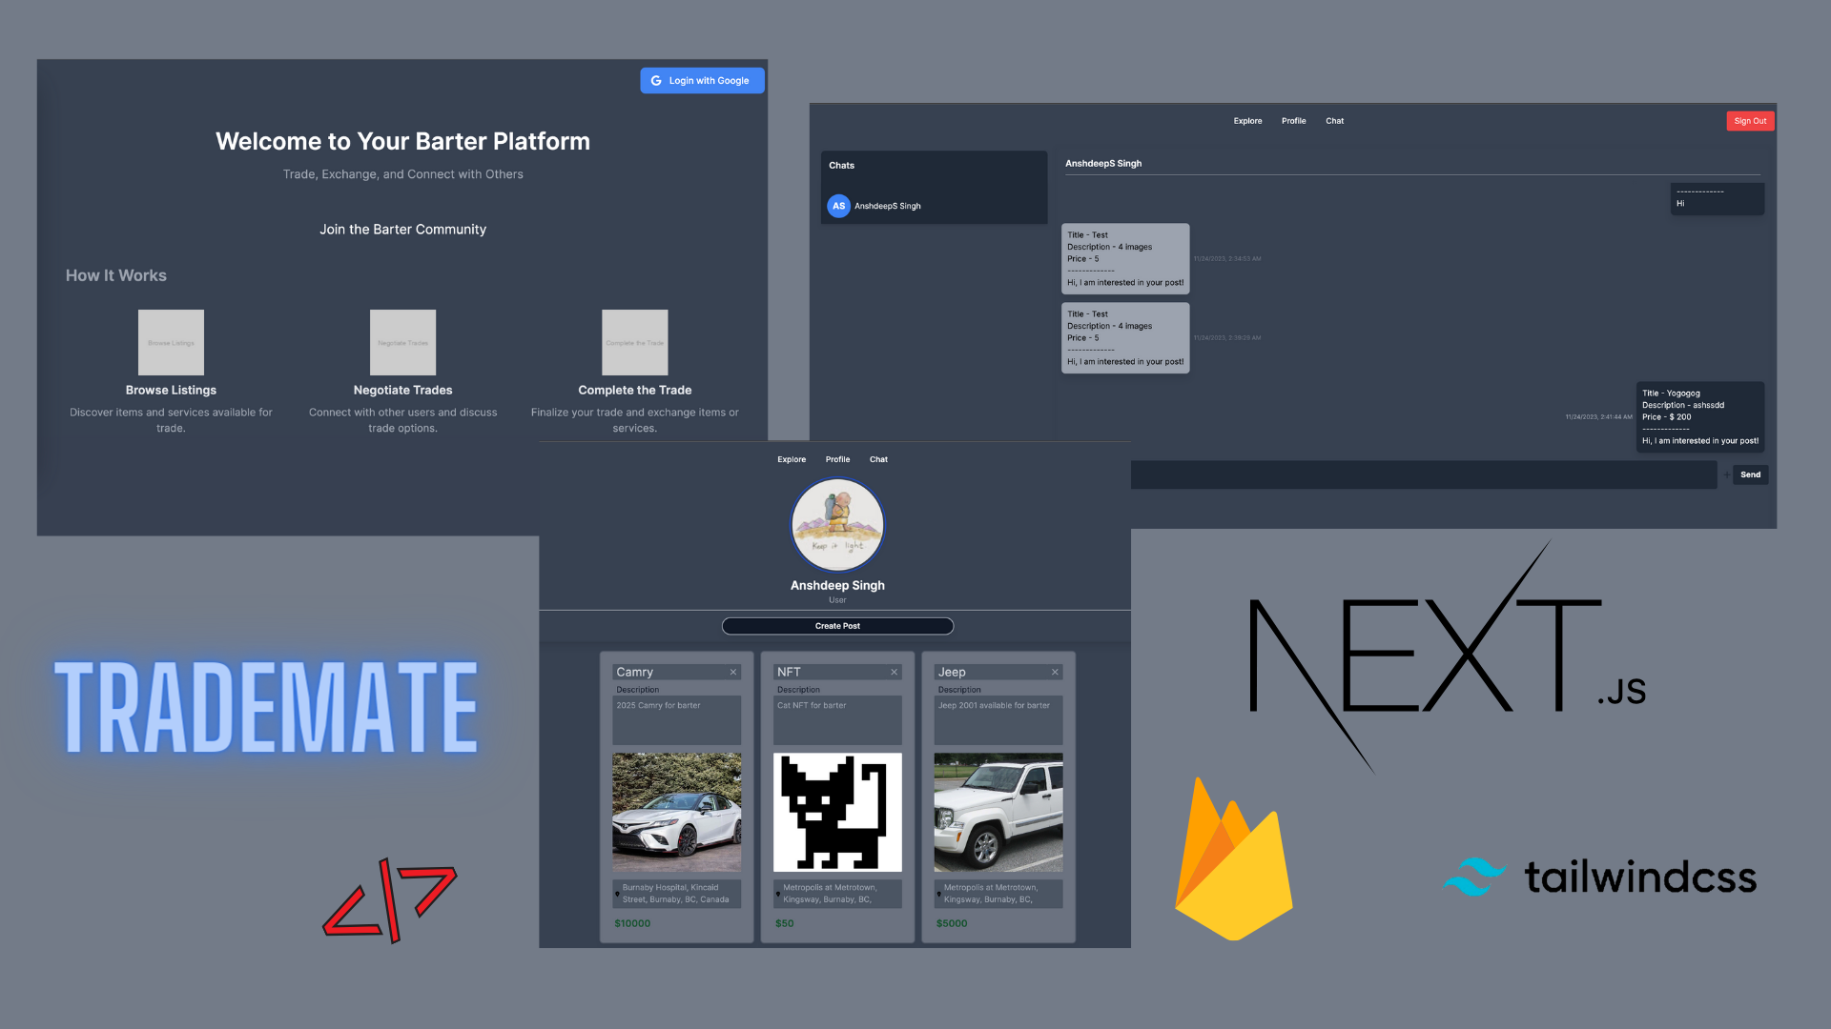Click the TailwindCSS icon

[1475, 877]
